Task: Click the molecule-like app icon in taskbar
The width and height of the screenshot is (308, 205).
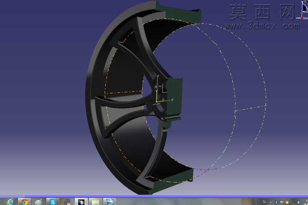Action: [x=67, y=202]
